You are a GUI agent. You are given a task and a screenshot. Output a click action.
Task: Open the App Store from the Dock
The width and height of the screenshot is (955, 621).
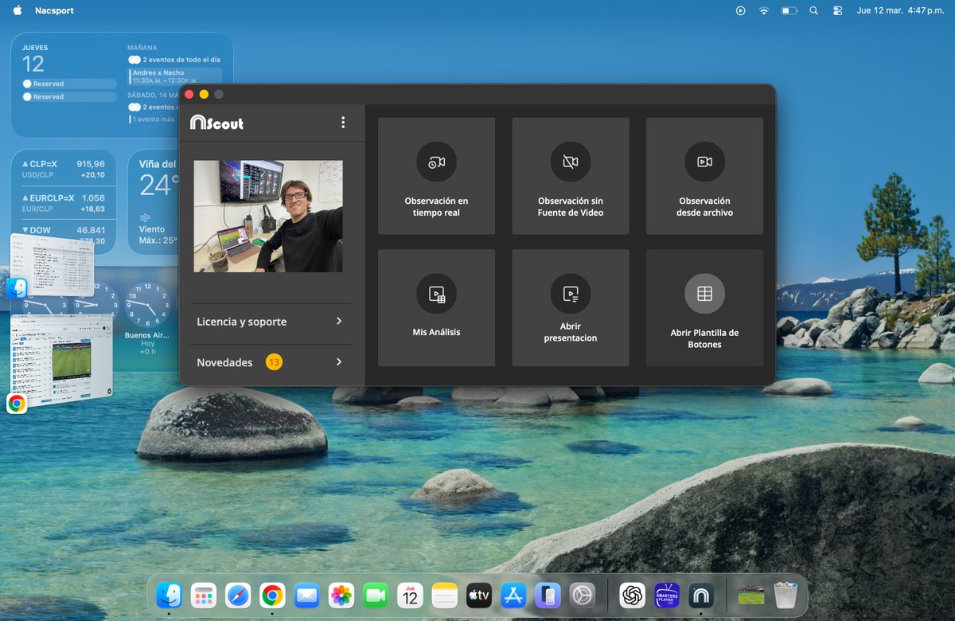(x=513, y=595)
